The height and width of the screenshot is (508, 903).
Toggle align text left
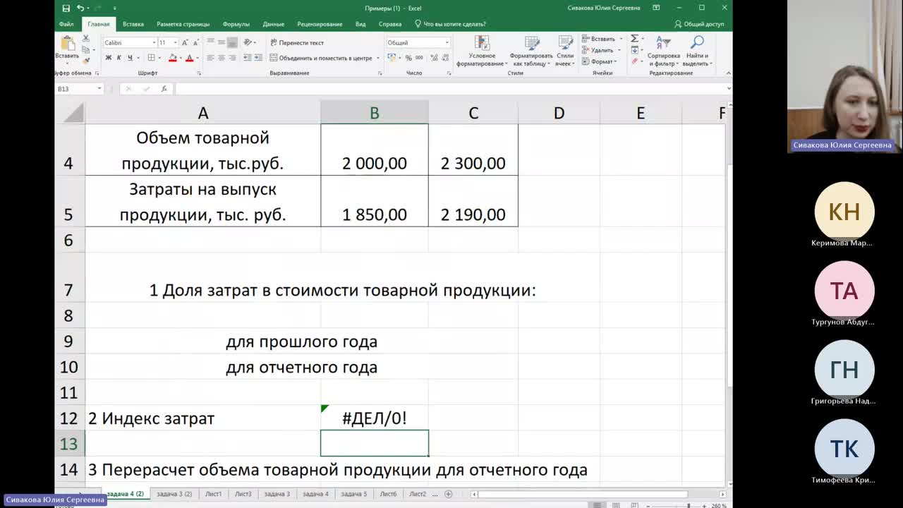point(210,58)
